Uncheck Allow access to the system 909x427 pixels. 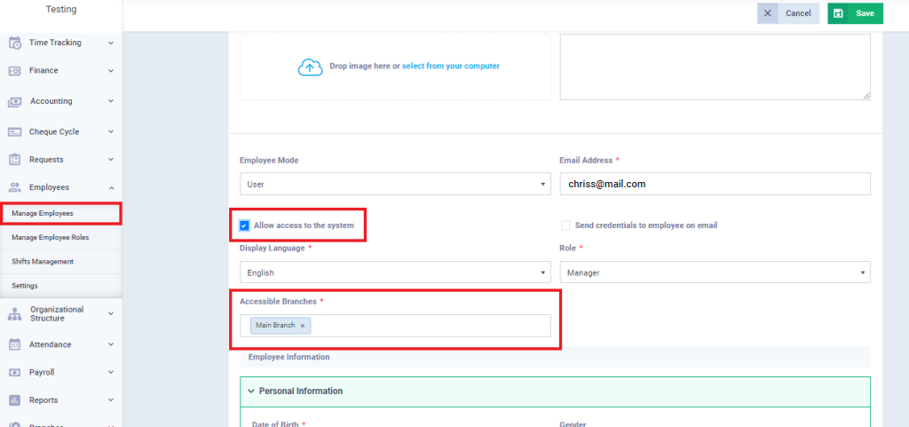(244, 225)
